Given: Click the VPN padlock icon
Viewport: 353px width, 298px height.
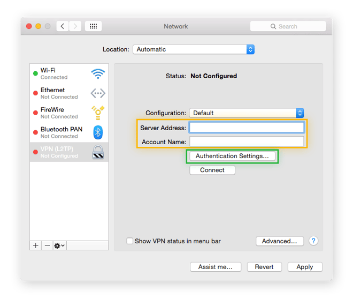Looking at the screenshot, I should [98, 152].
